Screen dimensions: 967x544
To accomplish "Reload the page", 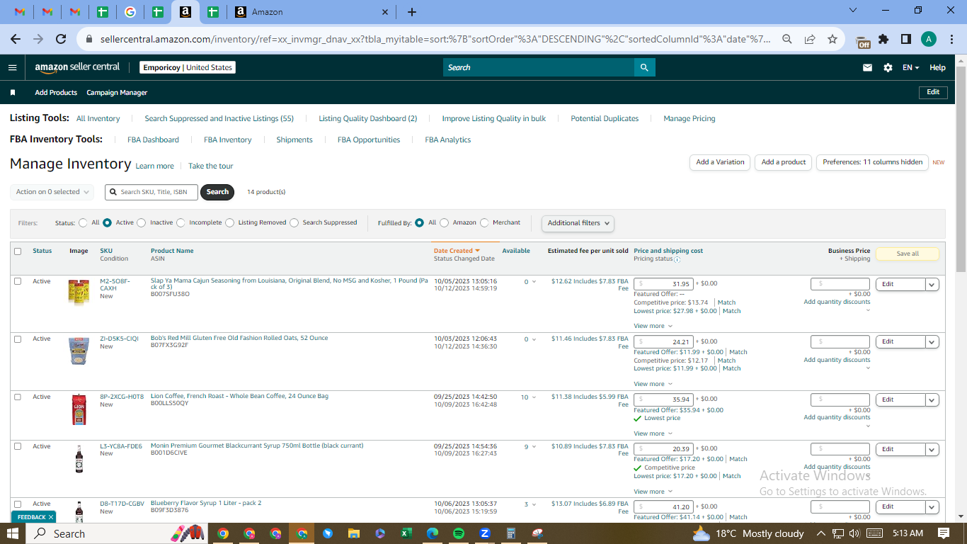I will click(61, 39).
